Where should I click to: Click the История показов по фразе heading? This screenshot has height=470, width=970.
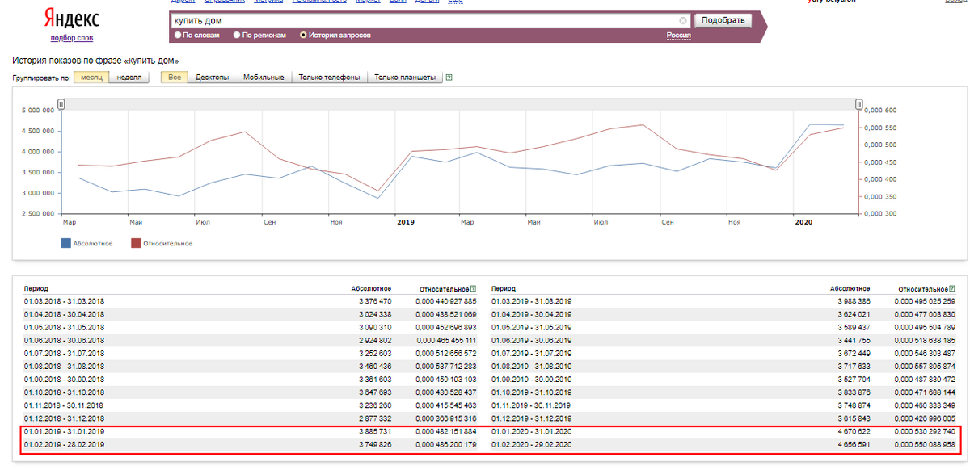click(x=95, y=61)
